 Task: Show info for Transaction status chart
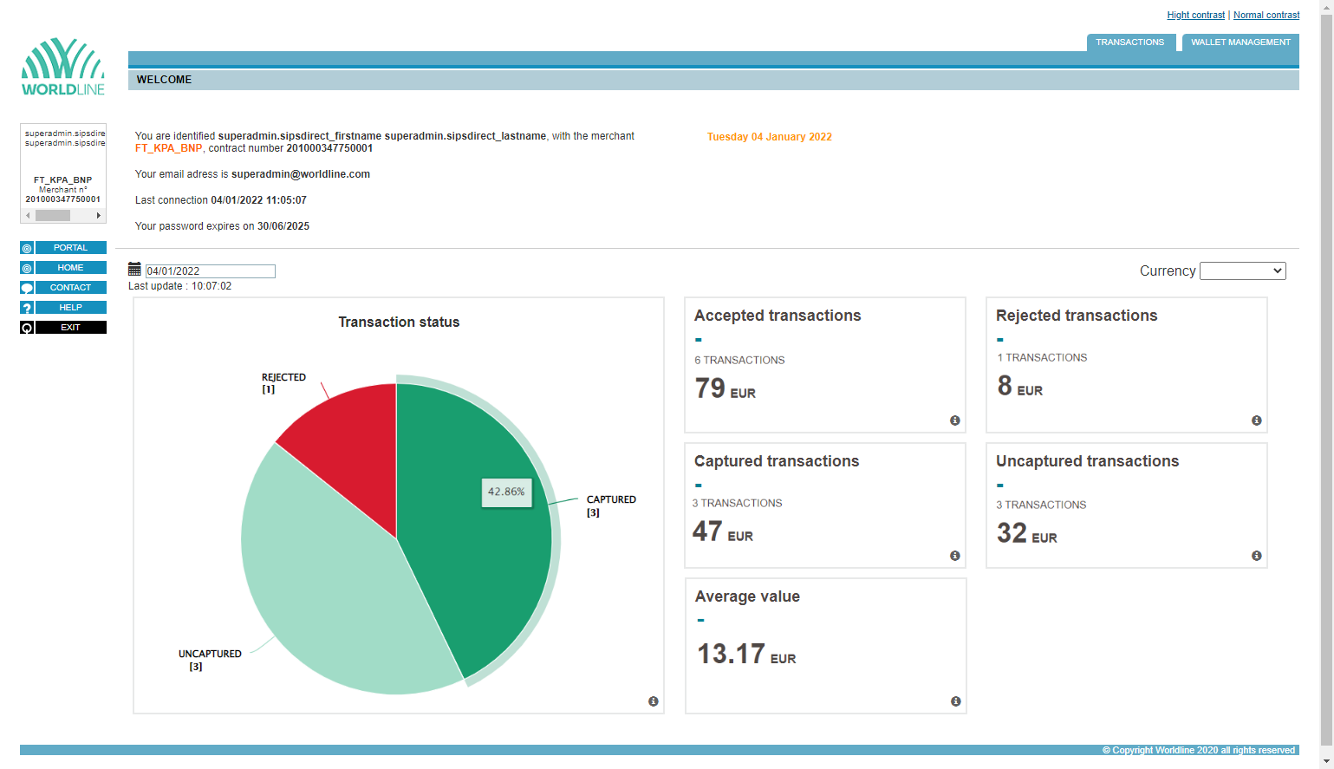coord(654,701)
